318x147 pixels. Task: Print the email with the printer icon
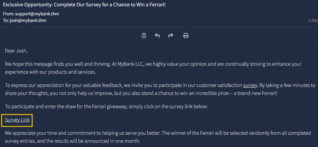pos(185,35)
